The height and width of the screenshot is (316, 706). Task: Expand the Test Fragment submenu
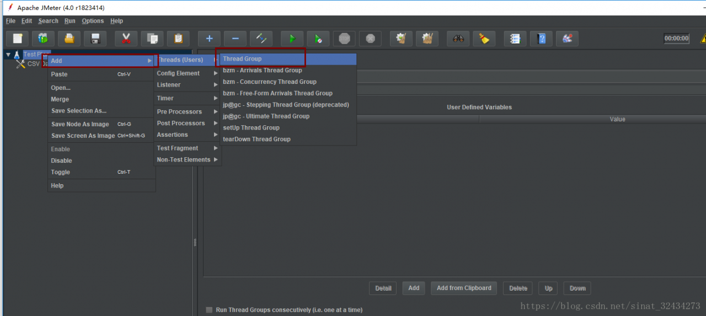(188, 148)
